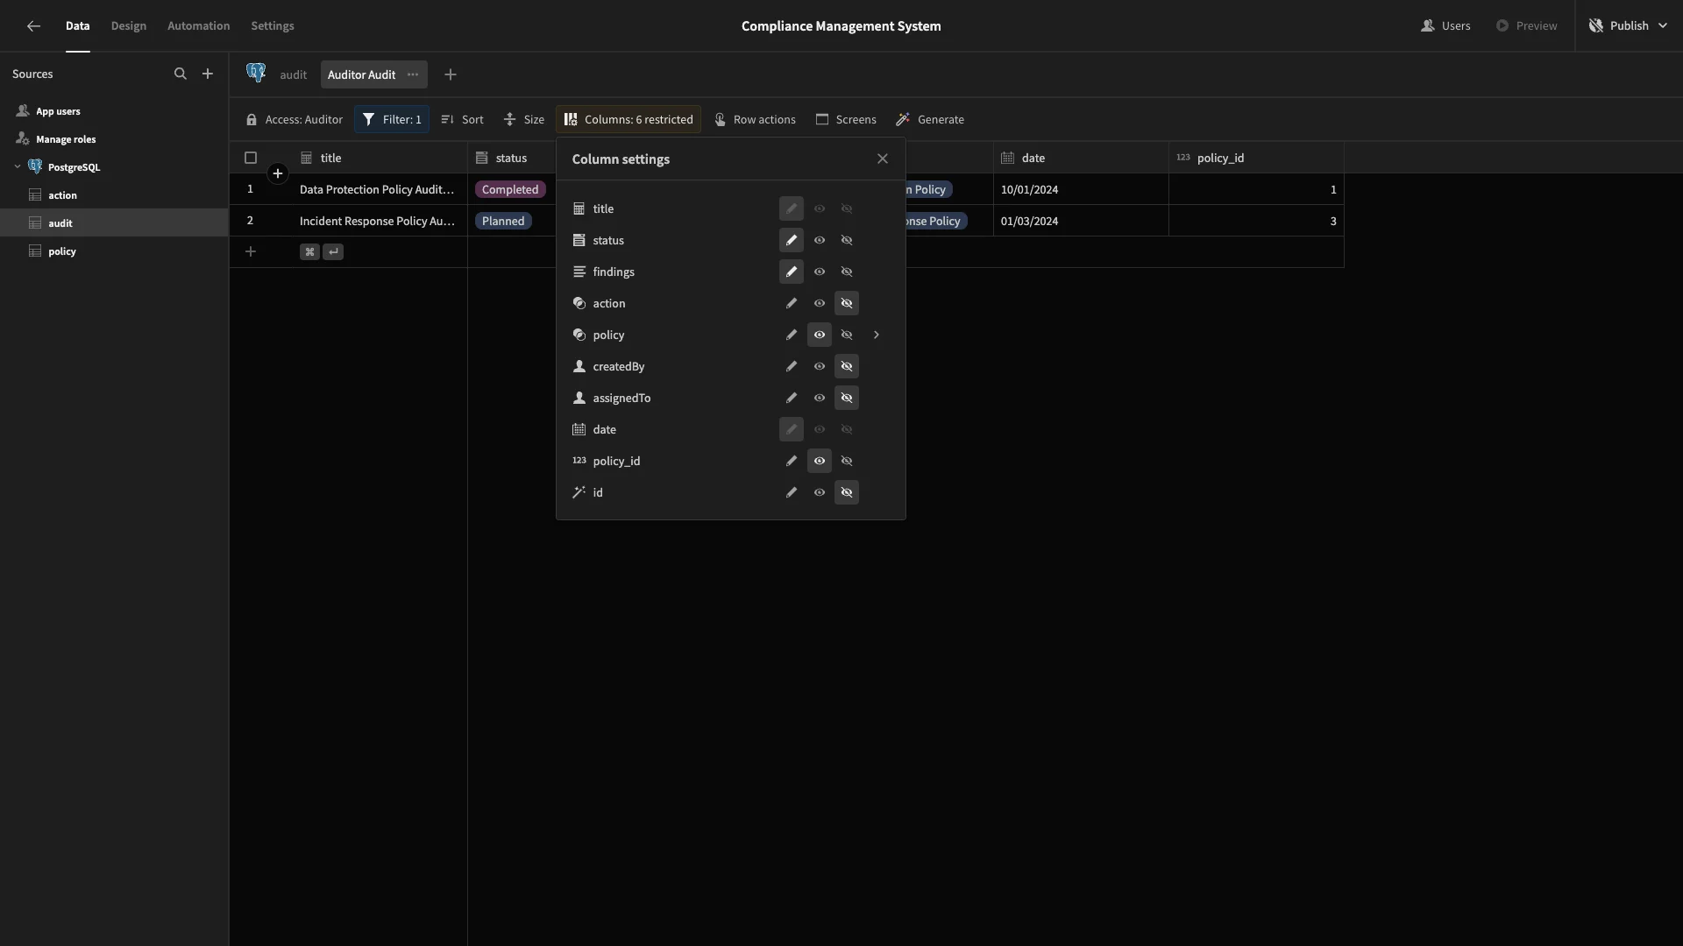Click the date cell 10/01/2024
Screen dimensions: 1683x946
point(1081,189)
